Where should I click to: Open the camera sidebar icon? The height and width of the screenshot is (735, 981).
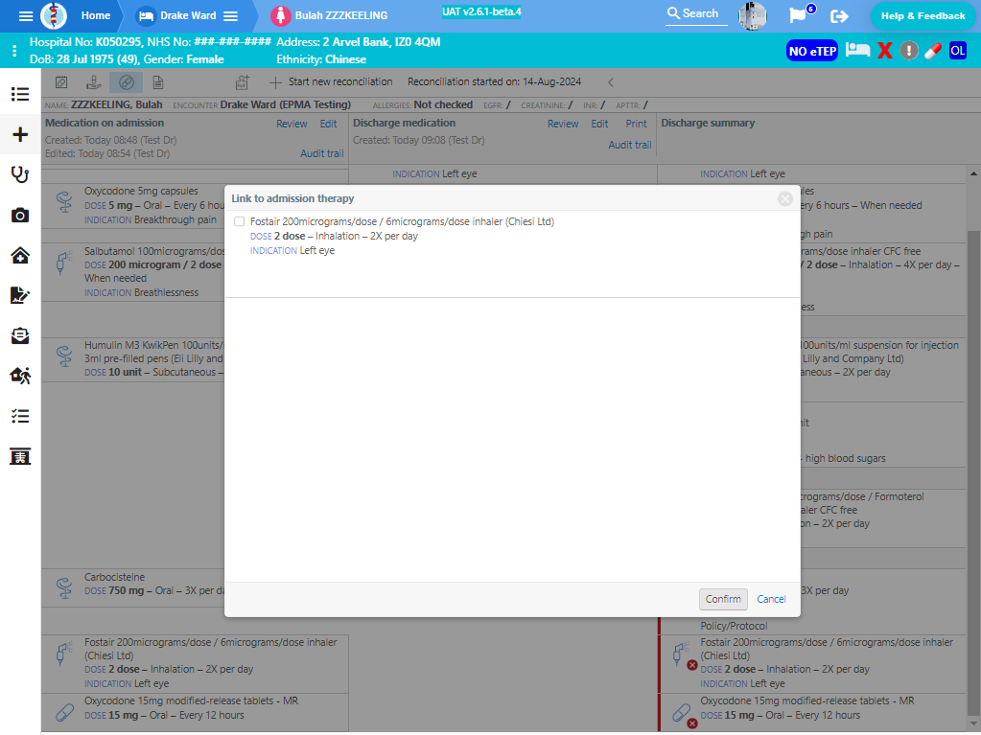(x=20, y=215)
